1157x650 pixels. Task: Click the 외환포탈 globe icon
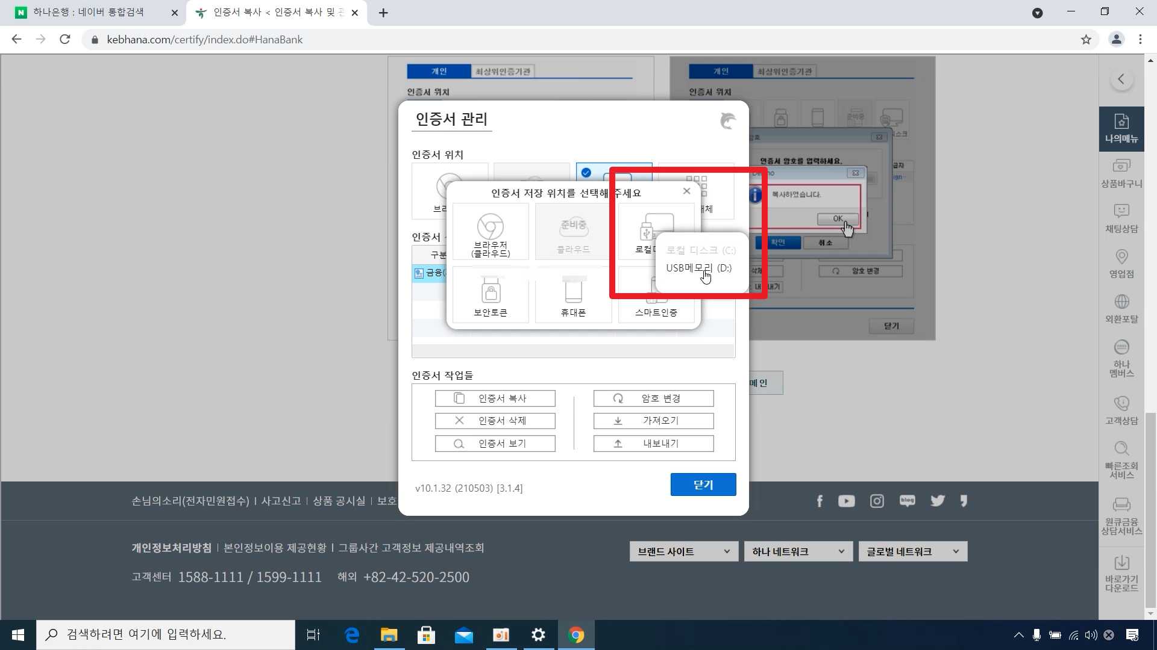(x=1121, y=308)
